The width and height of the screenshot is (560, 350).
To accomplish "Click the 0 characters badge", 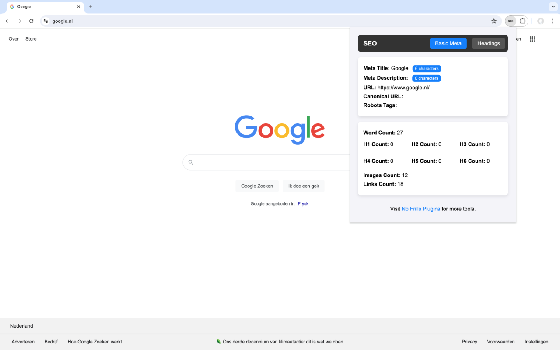I will click(x=427, y=78).
